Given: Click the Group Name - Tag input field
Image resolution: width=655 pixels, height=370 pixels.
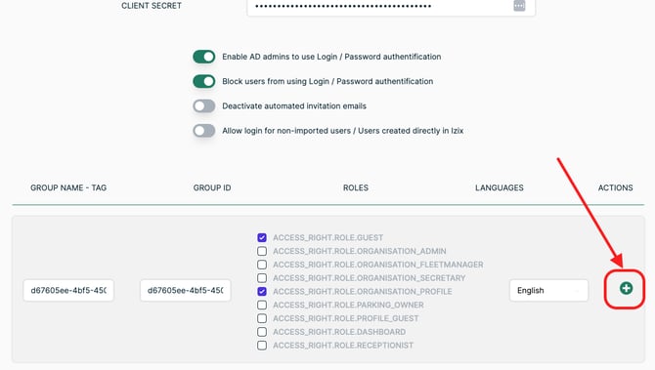Looking at the screenshot, I should click(x=68, y=290).
